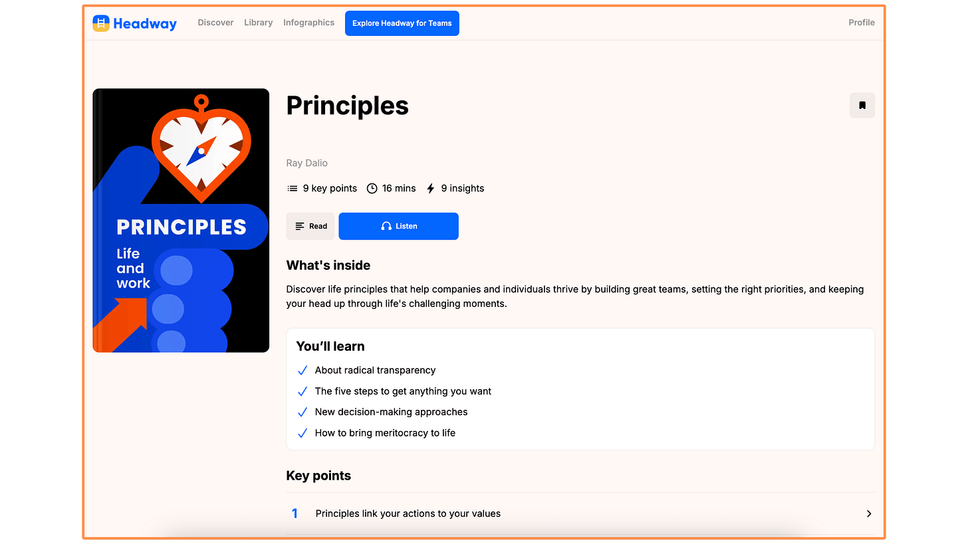Open the Discover section

coord(215,23)
